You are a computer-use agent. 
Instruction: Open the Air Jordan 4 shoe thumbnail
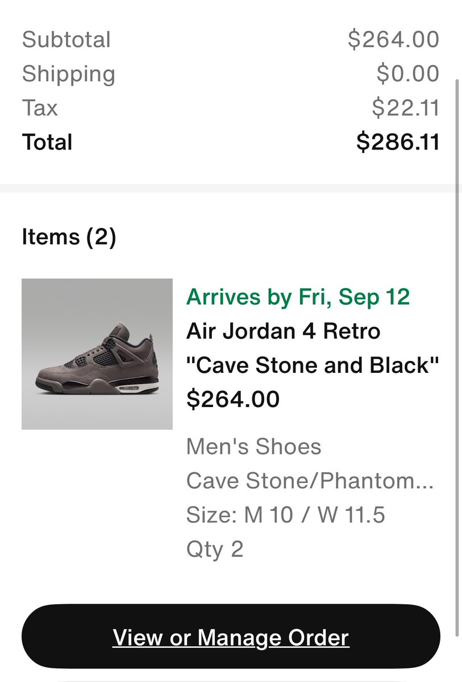(97, 354)
